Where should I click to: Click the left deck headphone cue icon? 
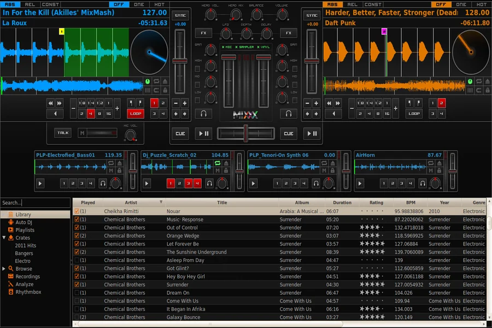click(x=203, y=114)
